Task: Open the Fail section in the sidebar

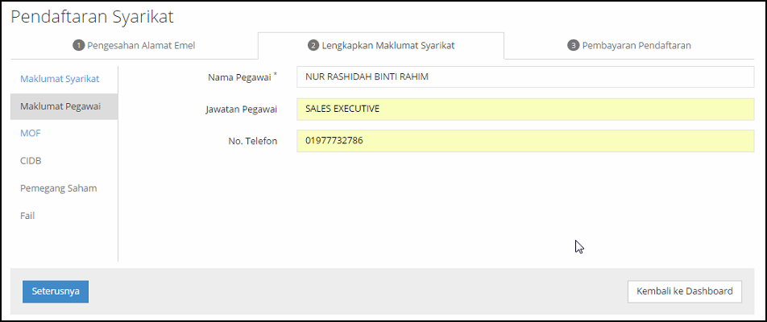Action: point(27,216)
